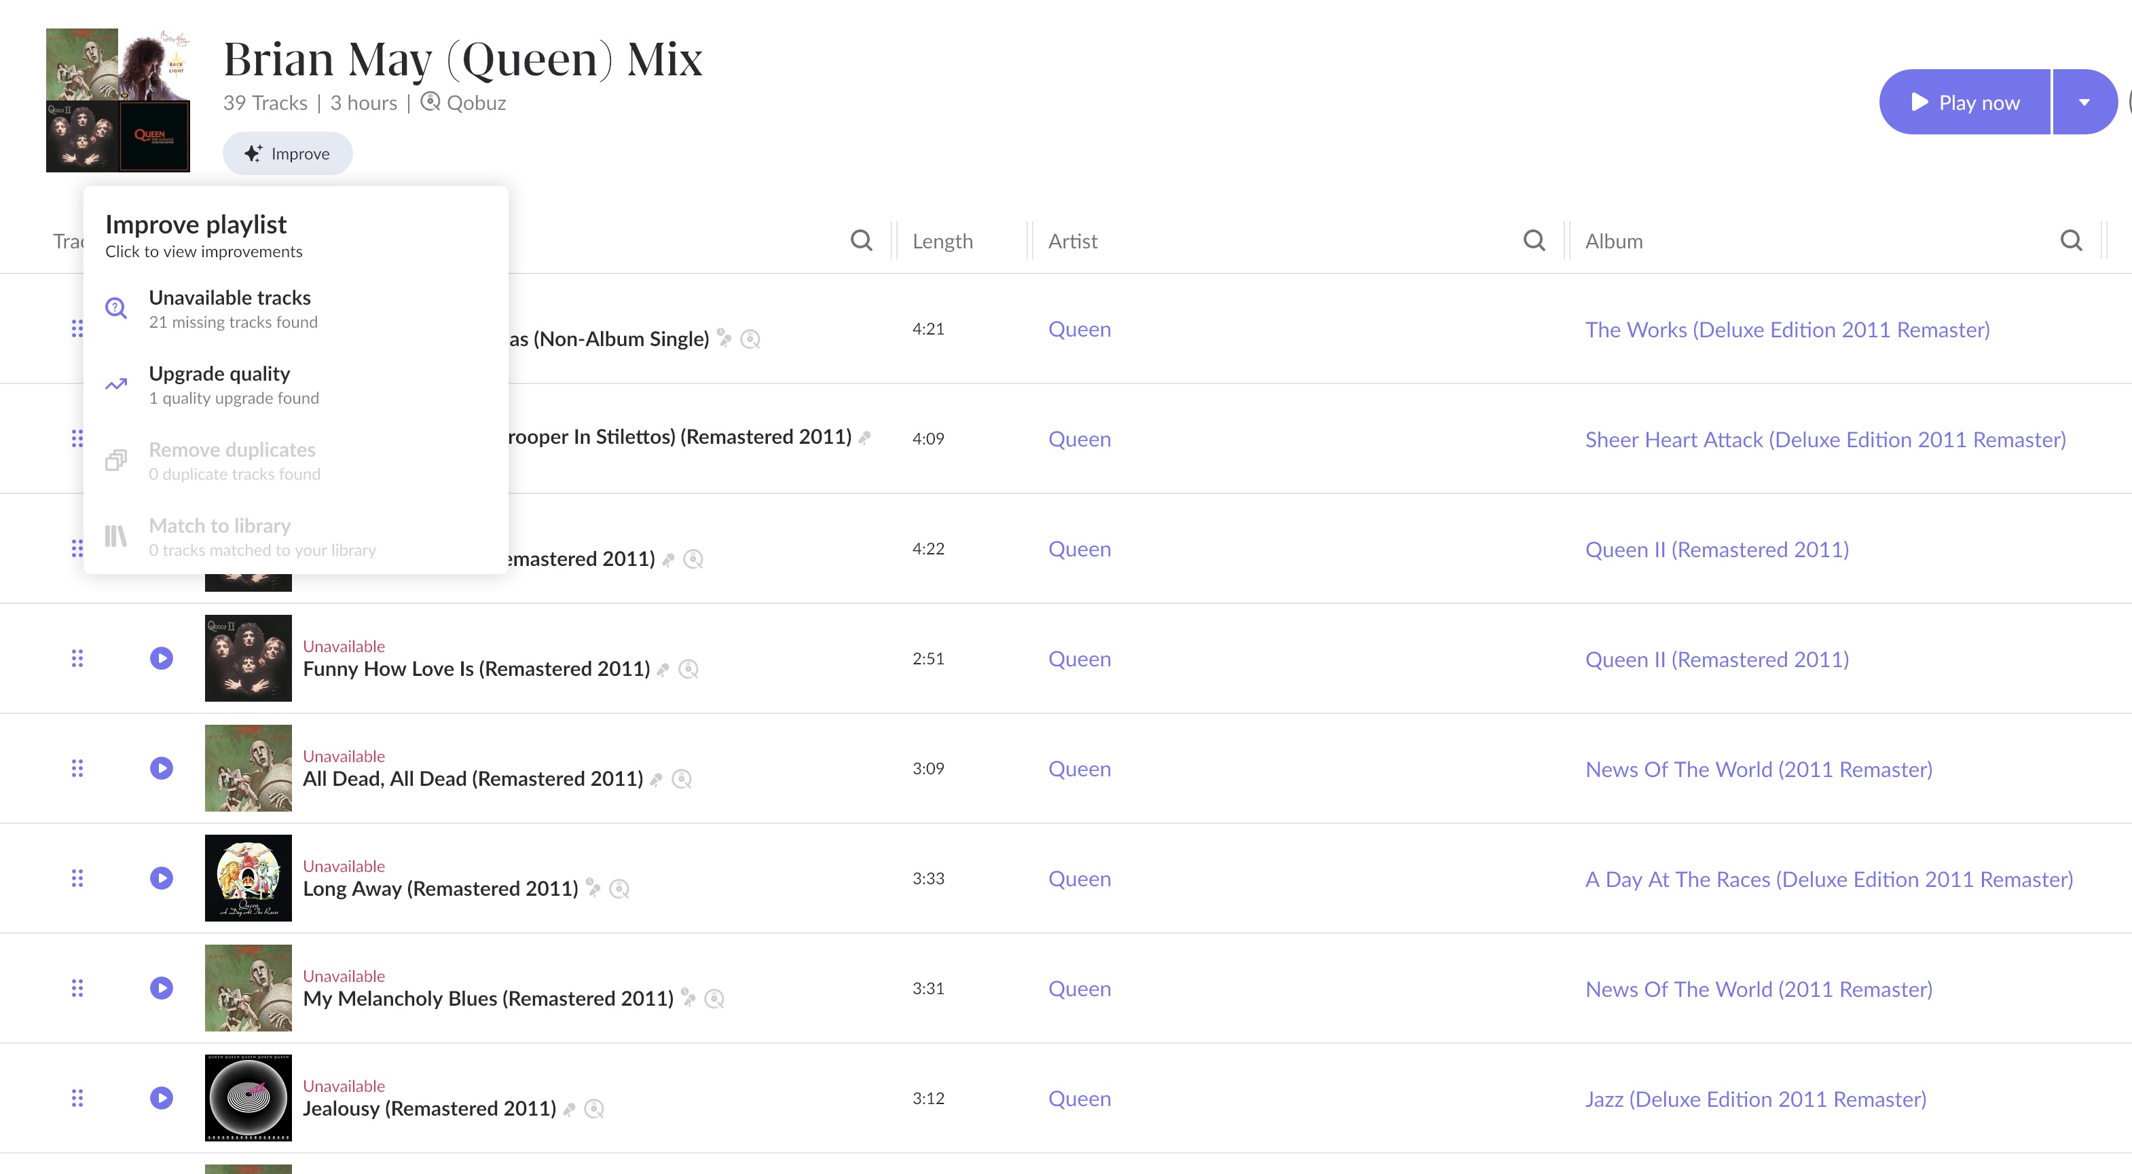Open Jazz (Deluxe Edition 2011 Remaster) album
The height and width of the screenshot is (1174, 2132).
[1755, 1100]
